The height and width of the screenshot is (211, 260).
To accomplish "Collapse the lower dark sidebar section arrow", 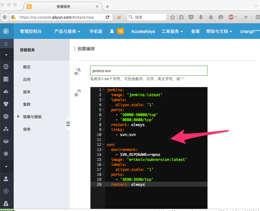I will (x=6, y=166).
